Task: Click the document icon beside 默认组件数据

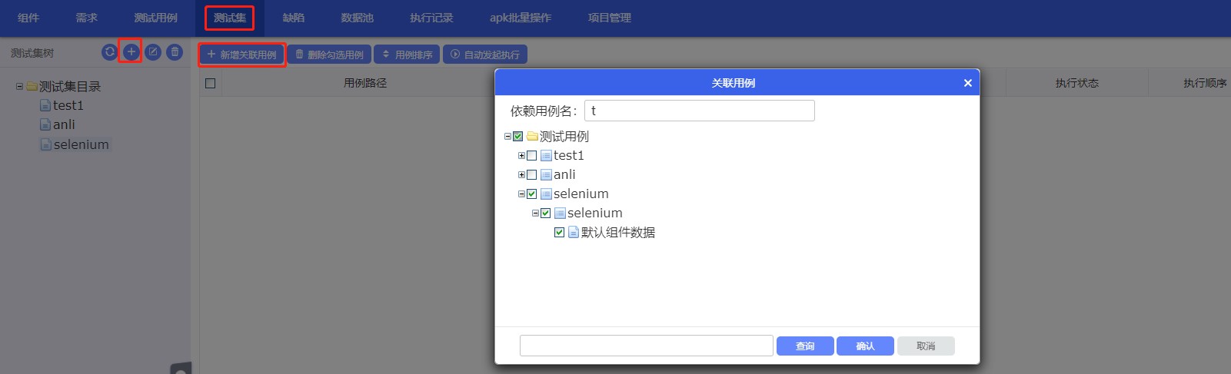Action: pyautogui.click(x=574, y=232)
